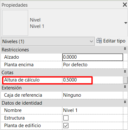
Task: Click the Editar tipo icon
Action: [x=99, y=41]
